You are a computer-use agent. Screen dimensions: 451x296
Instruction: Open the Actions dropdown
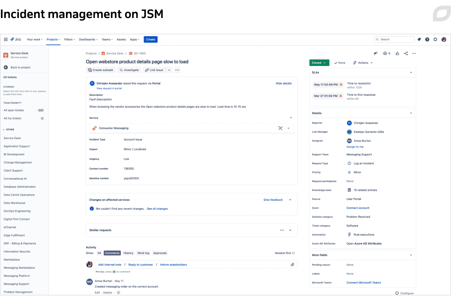363,63
